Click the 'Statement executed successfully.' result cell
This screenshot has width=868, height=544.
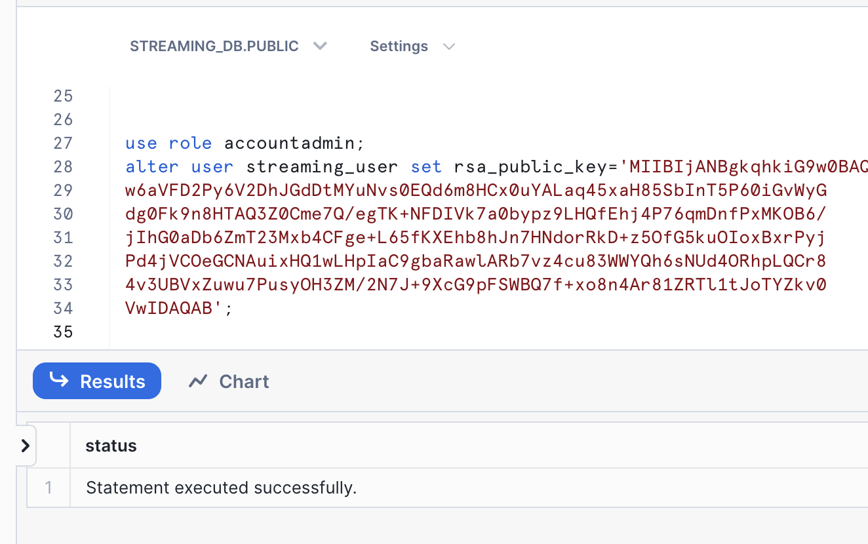tap(221, 488)
